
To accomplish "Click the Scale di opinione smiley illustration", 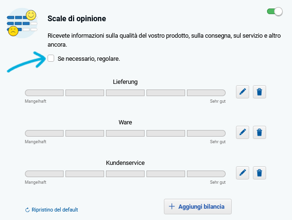I will pyautogui.click(x=22, y=23).
